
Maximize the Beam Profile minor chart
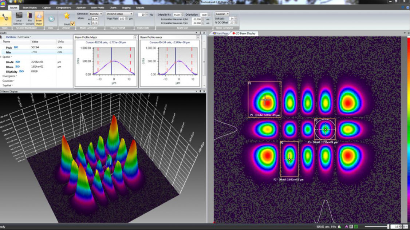pos(197,37)
